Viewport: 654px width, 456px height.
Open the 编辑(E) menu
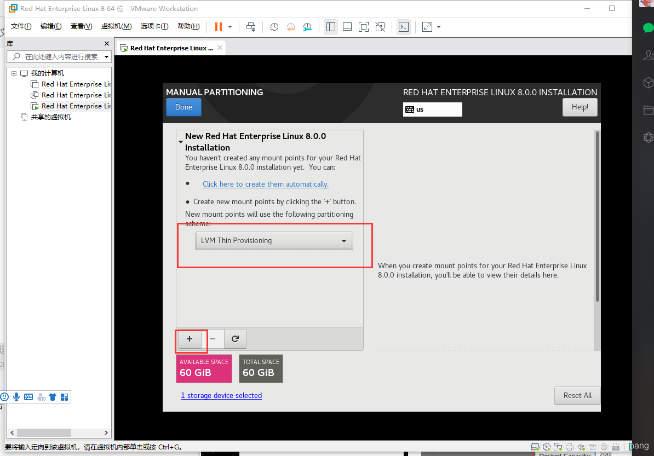(51, 26)
